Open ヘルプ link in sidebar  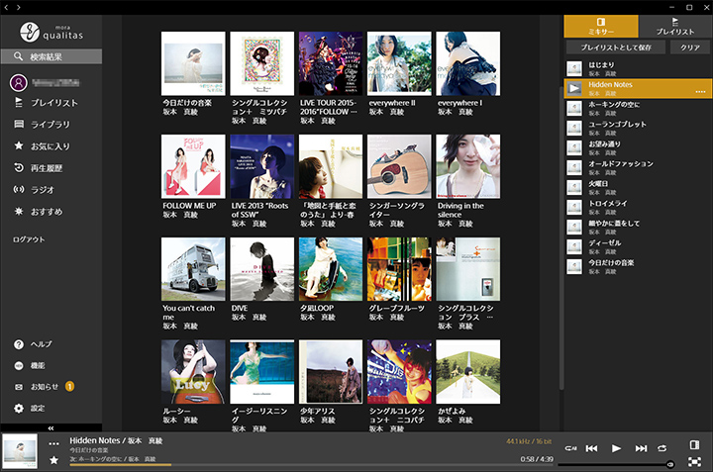42,344
